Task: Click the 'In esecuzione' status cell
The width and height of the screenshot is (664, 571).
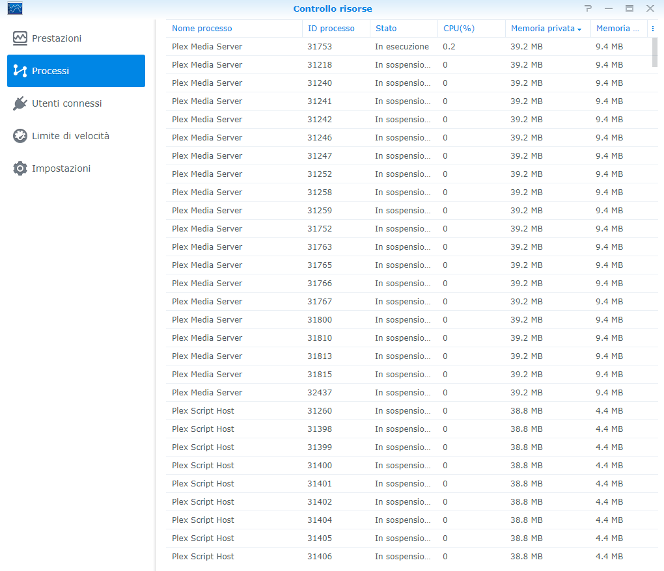Action: 402,47
